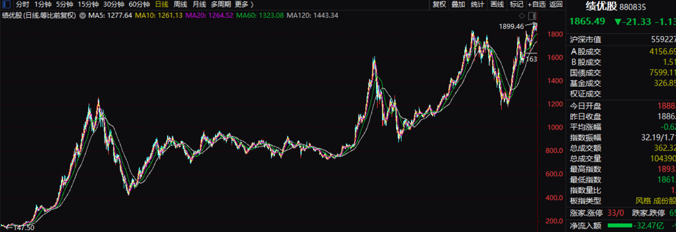
Task: Click the 叠加 overlay button
Action: point(458,4)
